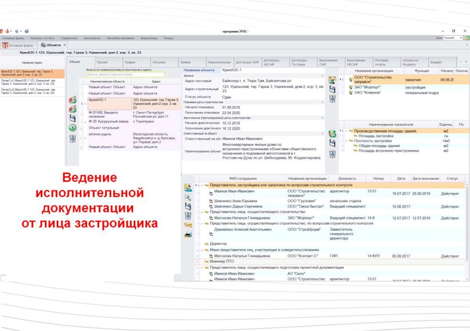The image size is (470, 331).
Task: Delete a staff entry with the trash icon beside the staff table
Action: tap(188, 216)
